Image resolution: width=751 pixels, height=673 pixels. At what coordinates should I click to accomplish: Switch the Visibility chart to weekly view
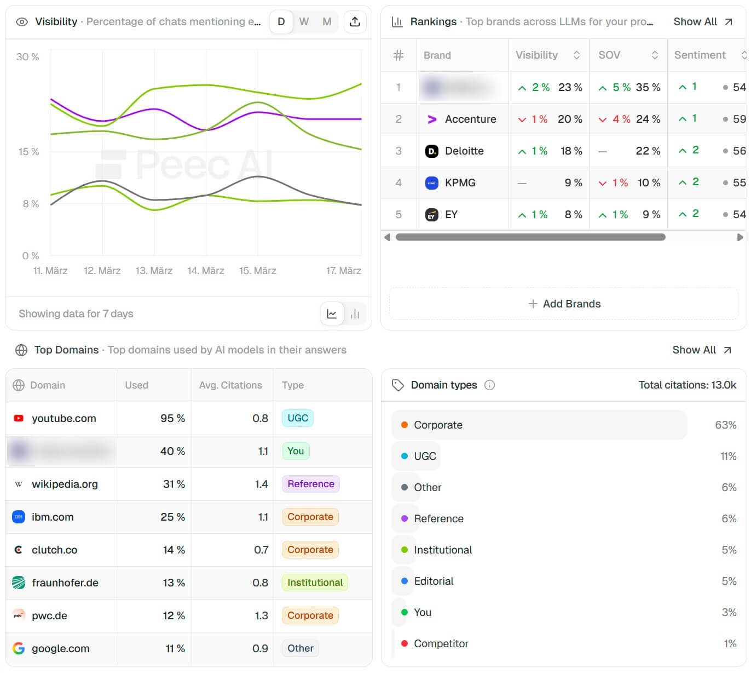(x=304, y=21)
